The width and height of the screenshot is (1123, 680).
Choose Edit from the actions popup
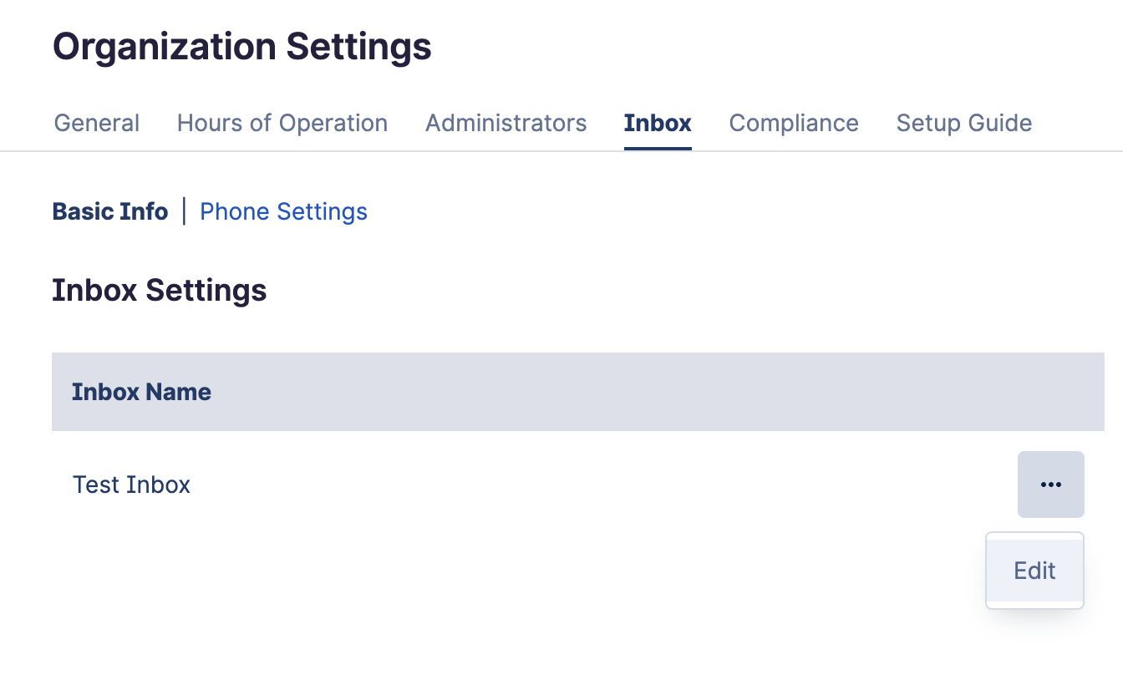point(1034,571)
